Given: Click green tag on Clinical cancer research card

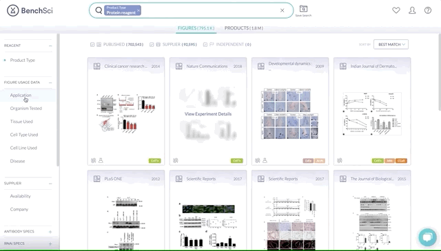Looking at the screenshot, I should coord(154,161).
